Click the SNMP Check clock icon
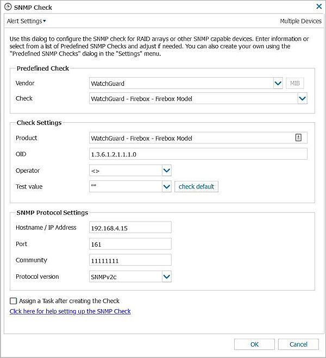Viewport: 326px width, 358px height. tap(8, 7)
